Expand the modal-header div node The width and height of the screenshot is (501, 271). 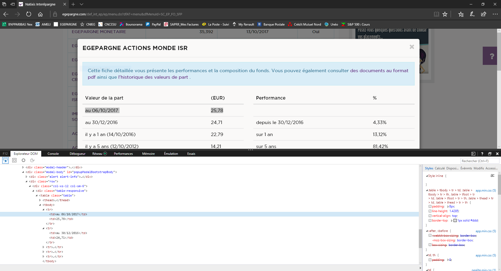23,167
